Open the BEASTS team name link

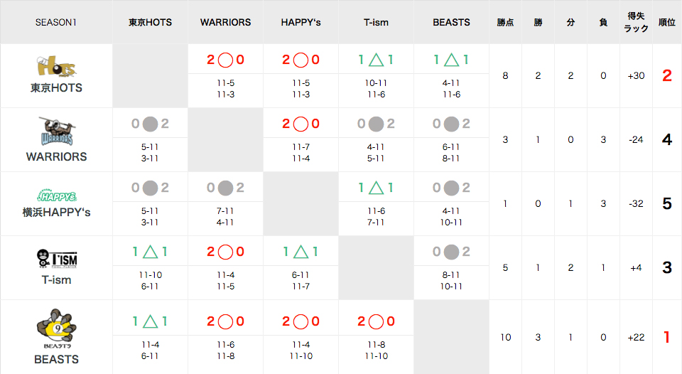(57, 359)
